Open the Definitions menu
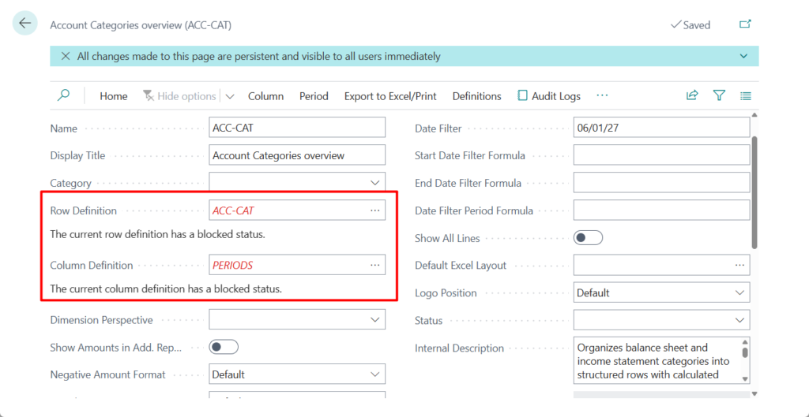This screenshot has width=809, height=417. pyautogui.click(x=476, y=96)
